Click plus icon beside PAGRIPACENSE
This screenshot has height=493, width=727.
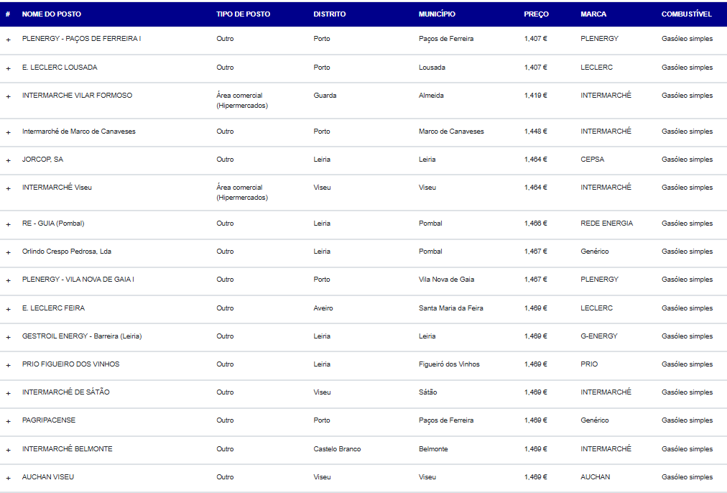pos(8,421)
